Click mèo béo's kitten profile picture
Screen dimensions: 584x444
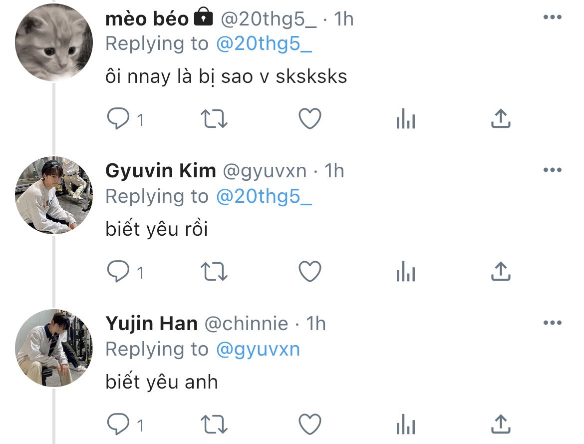pos(54,43)
